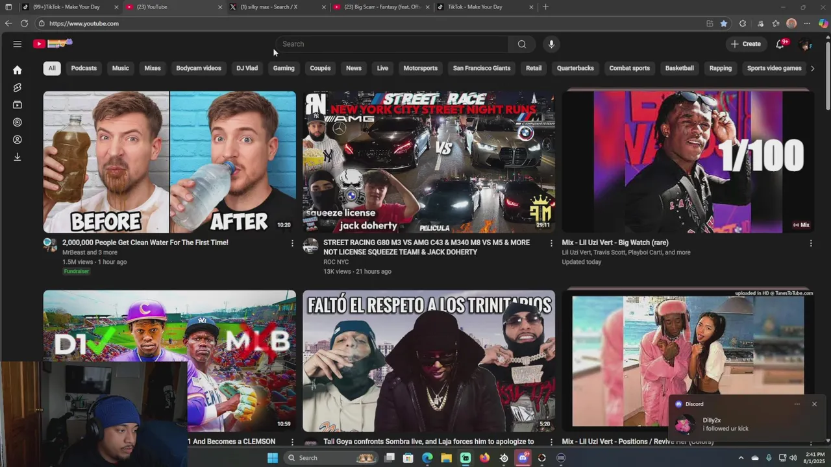The width and height of the screenshot is (831, 467).
Task: Go back with the browser back arrow
Action: point(8,23)
